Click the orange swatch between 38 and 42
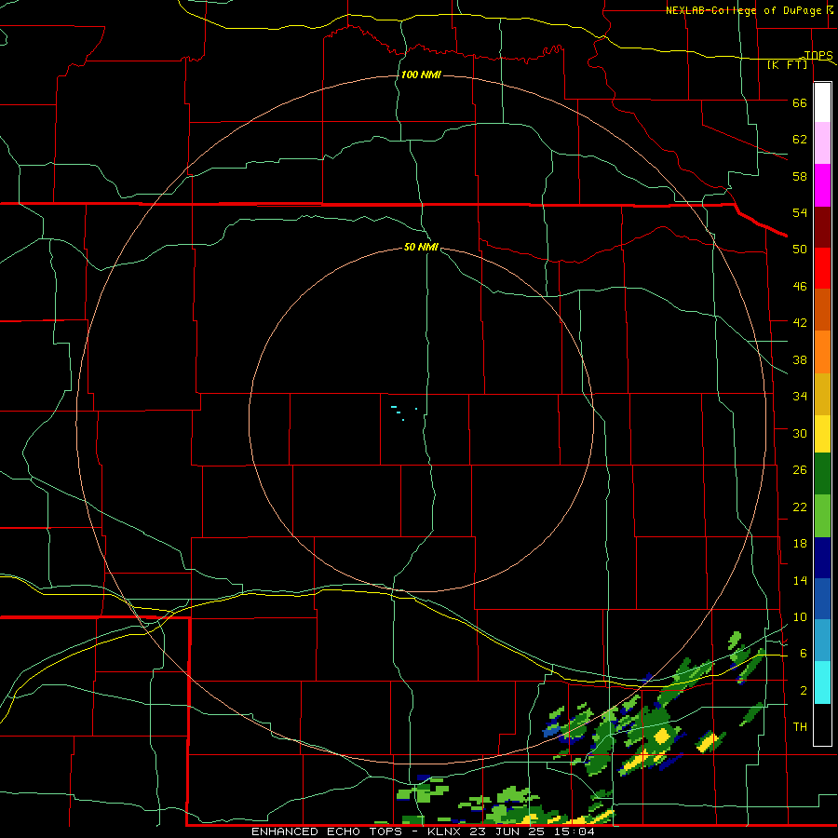This screenshot has height=838, width=838. [x=822, y=352]
